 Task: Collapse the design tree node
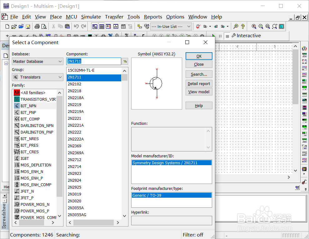pyautogui.click(x=6, y=64)
